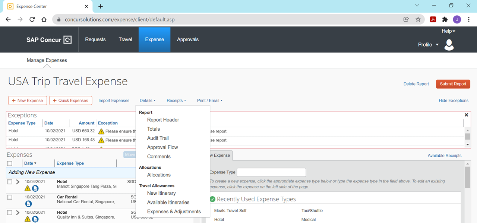Screen dimensions: 477x223
Task: Click the warning icon under the Quality Inn Hotel expense
Action: [28, 219]
